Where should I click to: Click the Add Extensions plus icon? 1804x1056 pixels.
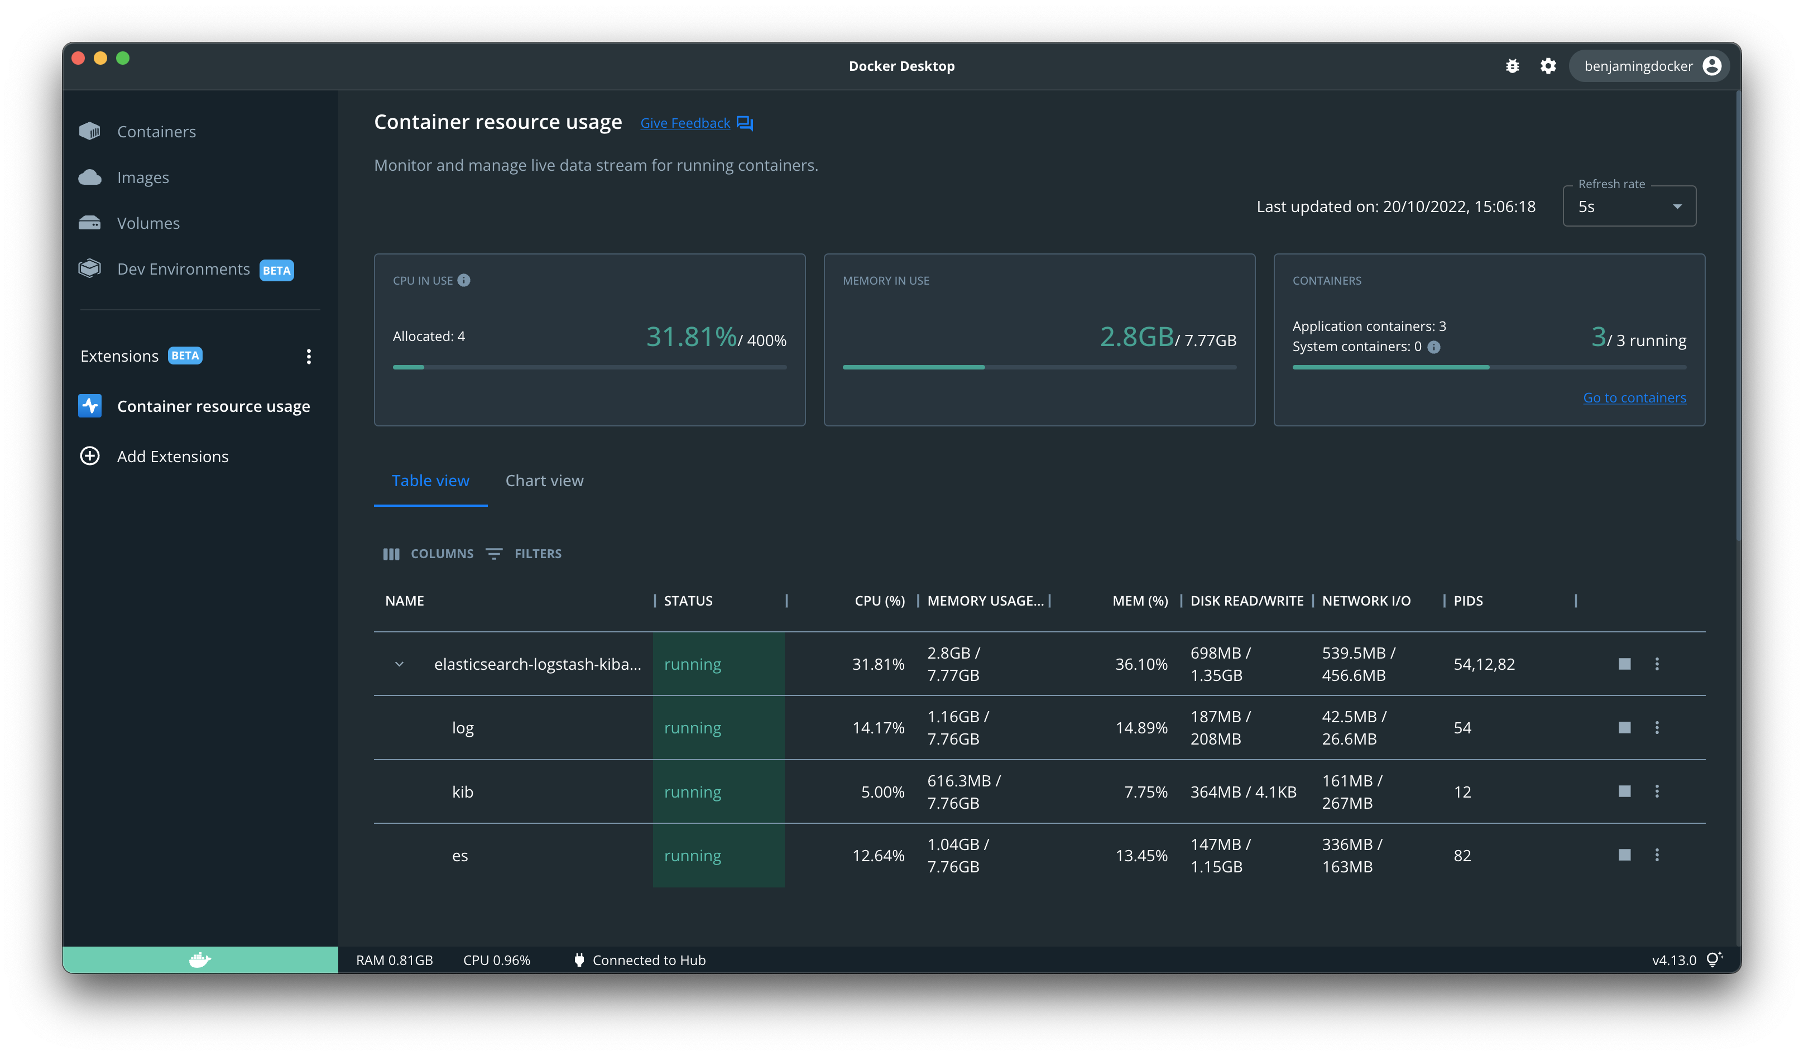[89, 456]
